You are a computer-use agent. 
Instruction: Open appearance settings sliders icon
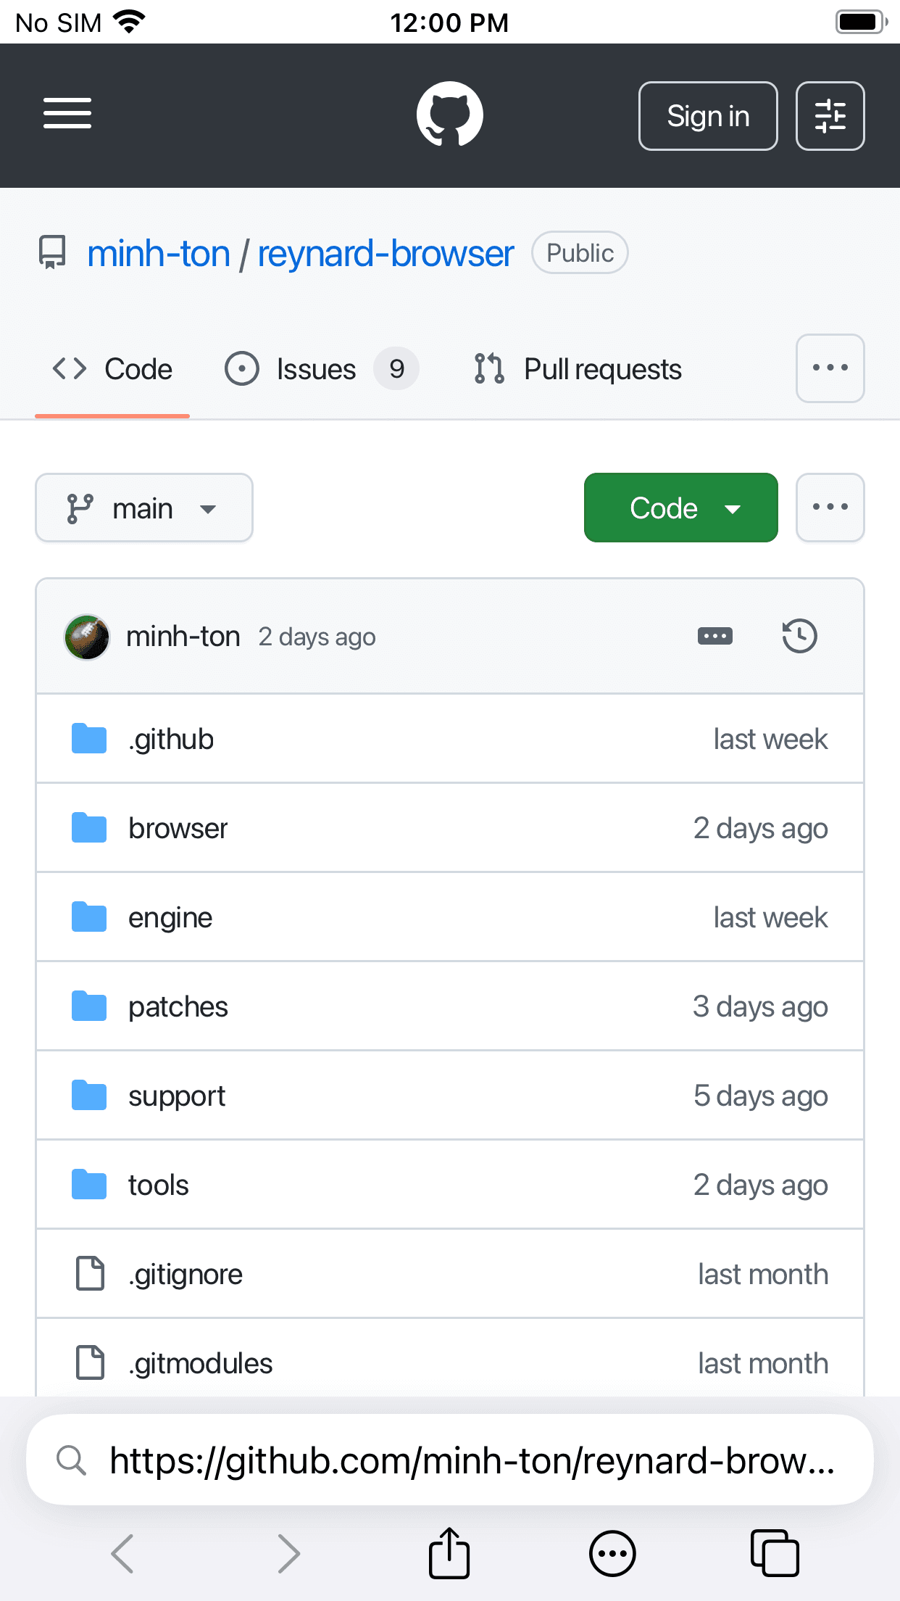[830, 116]
